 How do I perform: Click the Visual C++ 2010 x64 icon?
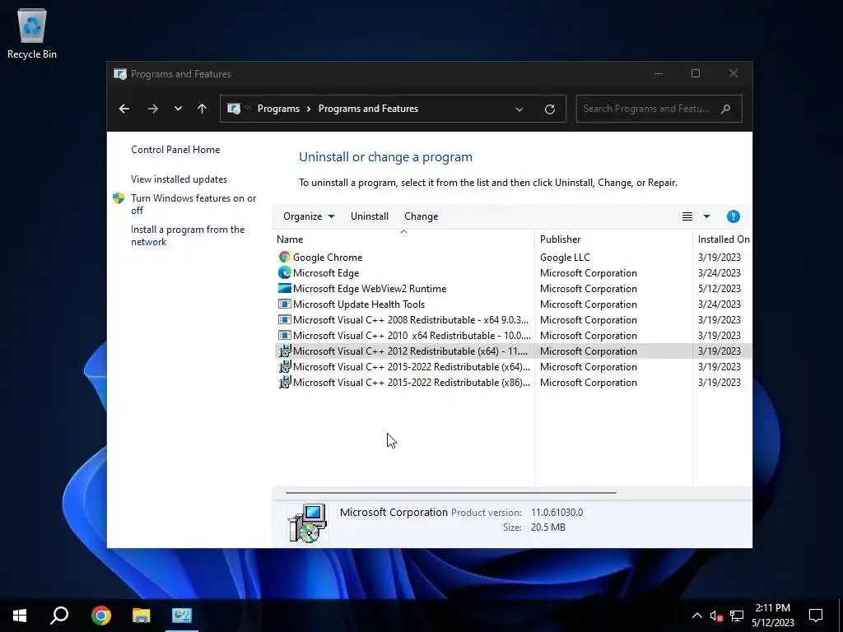pos(284,336)
